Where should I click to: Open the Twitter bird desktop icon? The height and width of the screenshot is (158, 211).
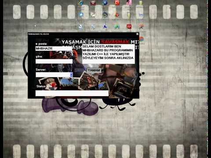[x=81, y=14]
